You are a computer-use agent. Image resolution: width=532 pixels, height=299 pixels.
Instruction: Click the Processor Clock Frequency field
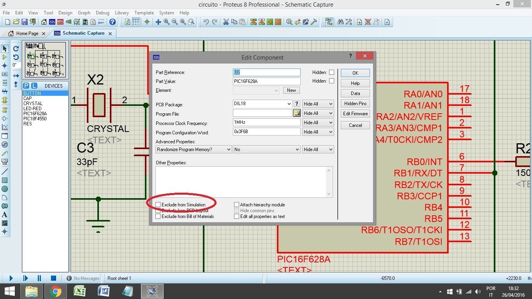pyautogui.click(x=266, y=122)
